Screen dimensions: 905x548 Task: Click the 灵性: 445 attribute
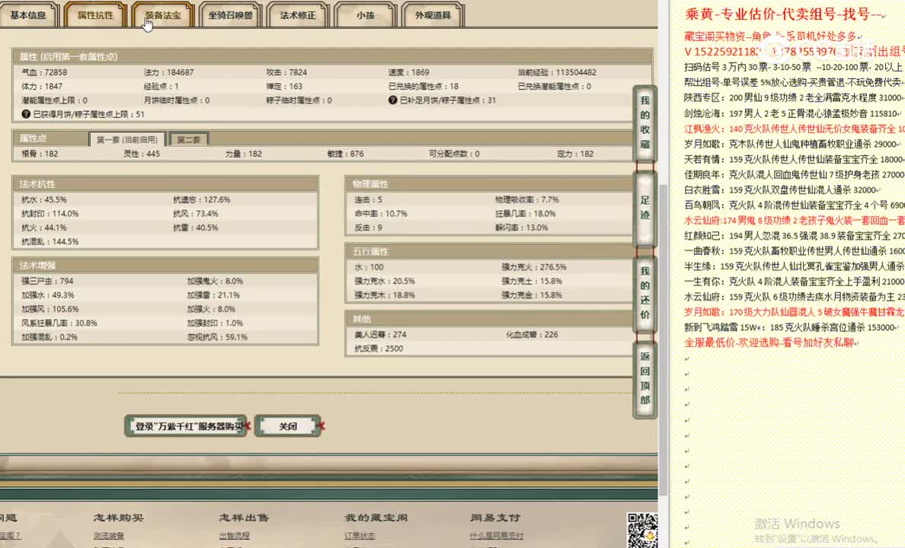click(142, 154)
